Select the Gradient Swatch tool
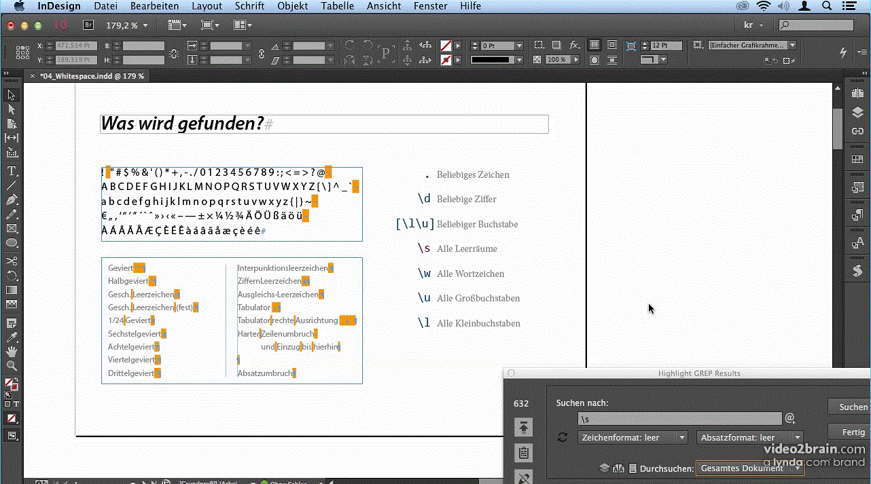The height and width of the screenshot is (484, 871). pos(12,290)
